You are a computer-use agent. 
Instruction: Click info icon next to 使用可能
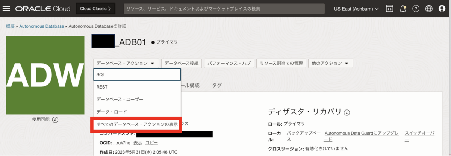click(55, 120)
